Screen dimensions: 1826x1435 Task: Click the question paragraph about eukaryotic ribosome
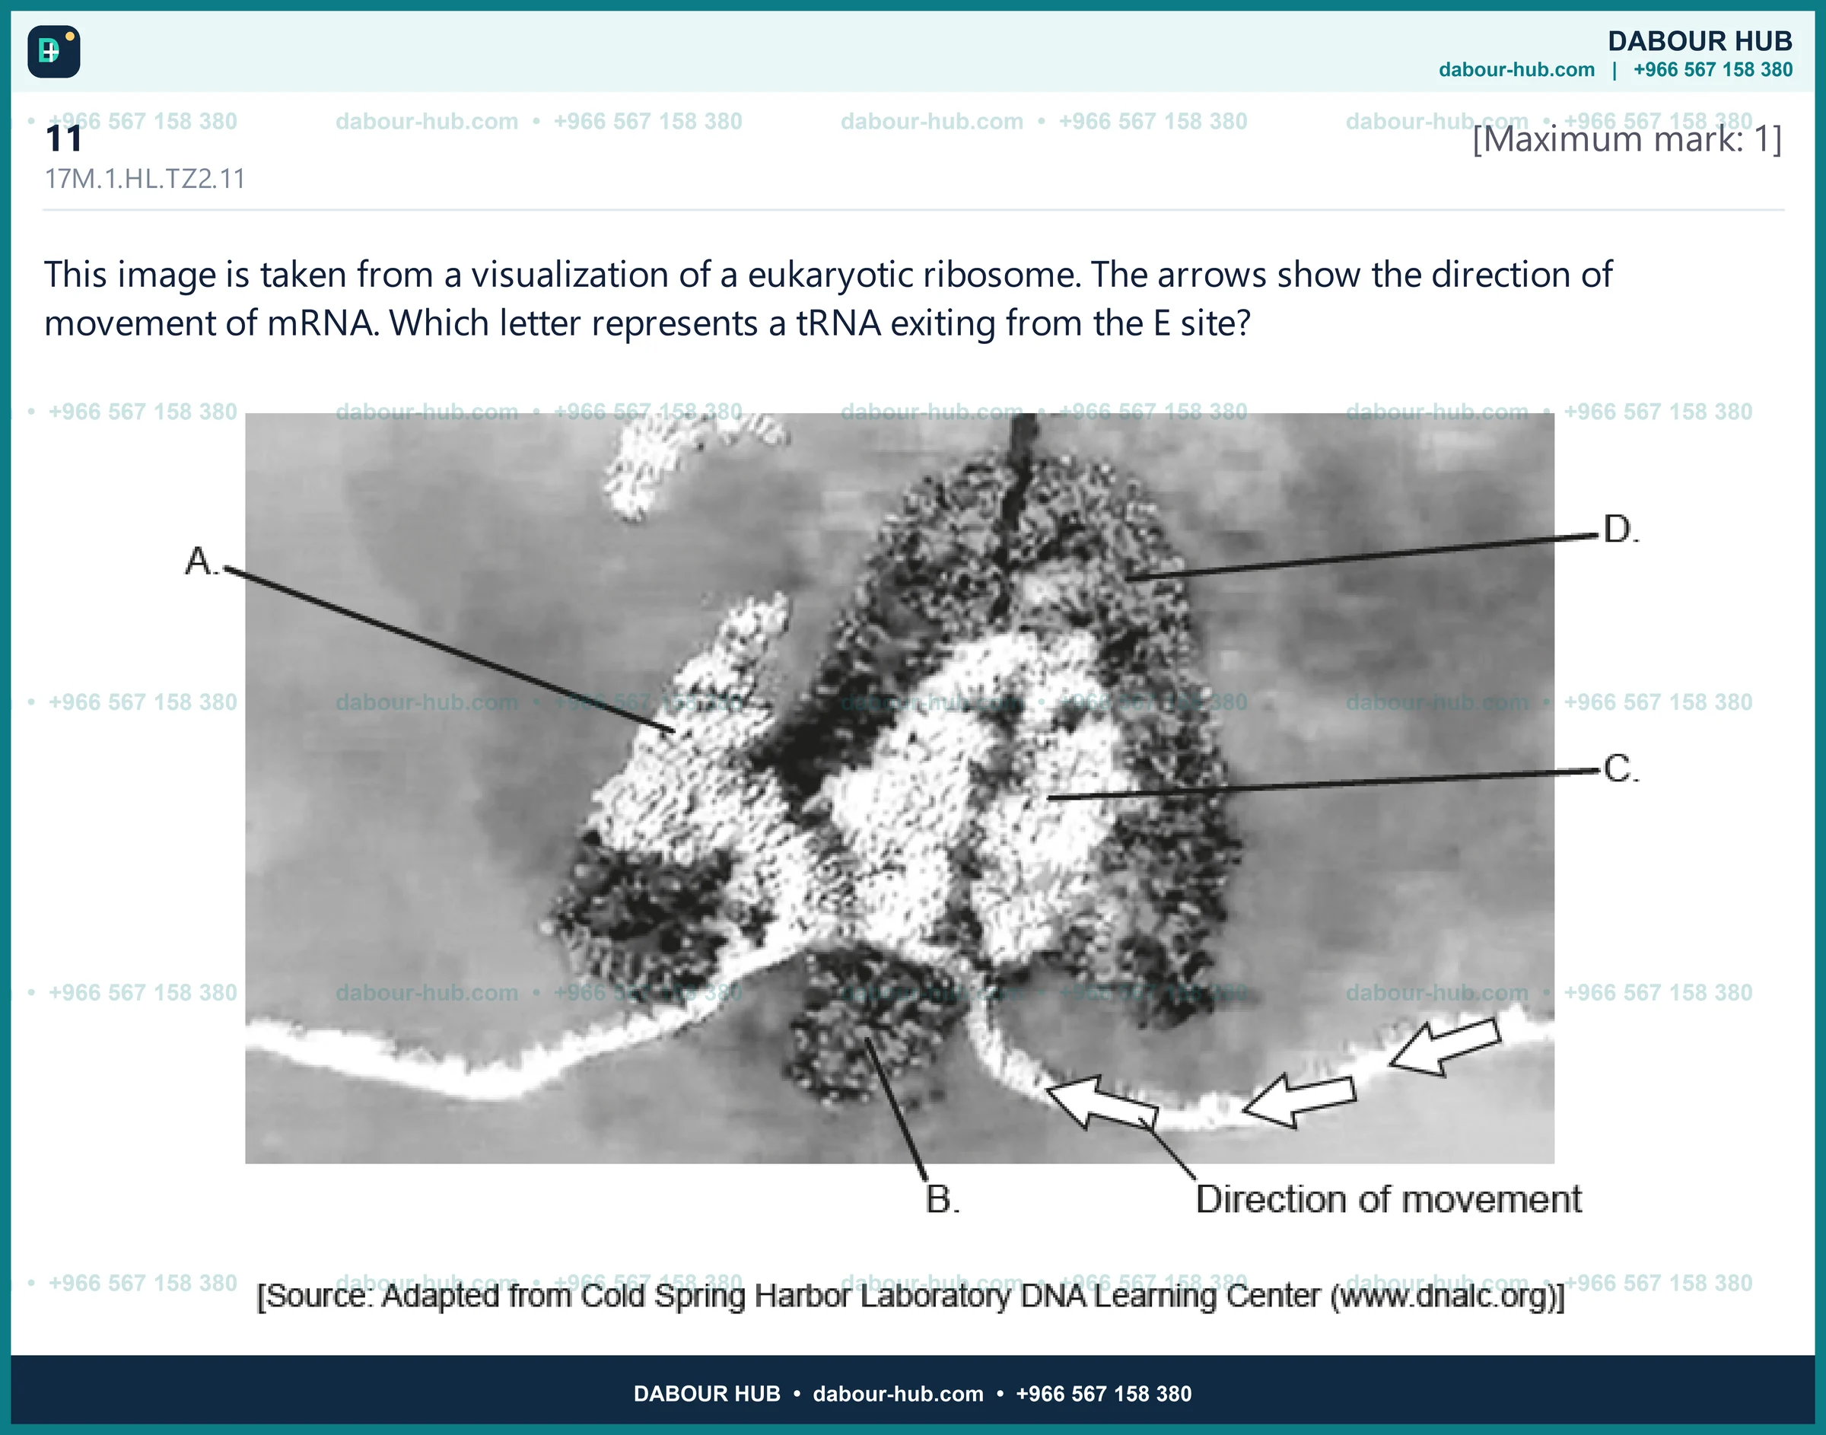[x=829, y=298]
